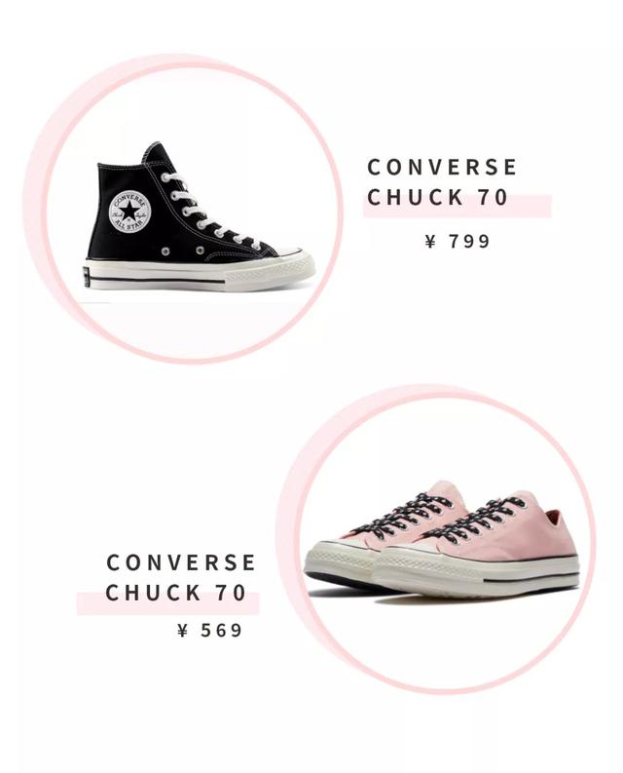The height and width of the screenshot is (773, 623).
Task: Click the metal eyelets on black sneaker side
Action: click(x=182, y=251)
